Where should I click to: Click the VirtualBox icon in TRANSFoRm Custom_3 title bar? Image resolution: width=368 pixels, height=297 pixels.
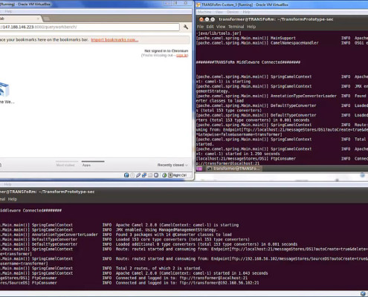198,4
